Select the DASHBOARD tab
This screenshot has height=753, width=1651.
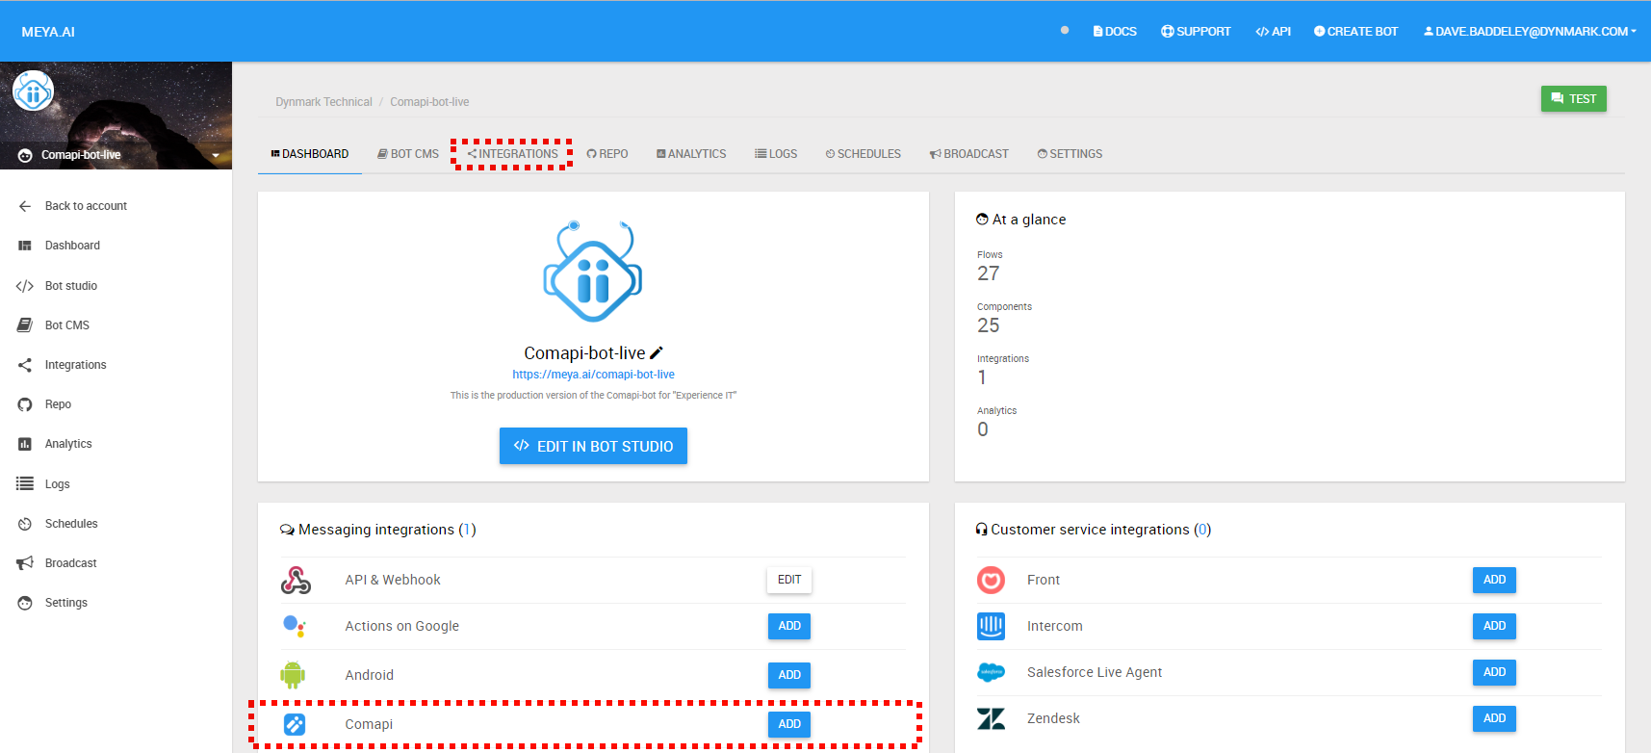tap(309, 154)
